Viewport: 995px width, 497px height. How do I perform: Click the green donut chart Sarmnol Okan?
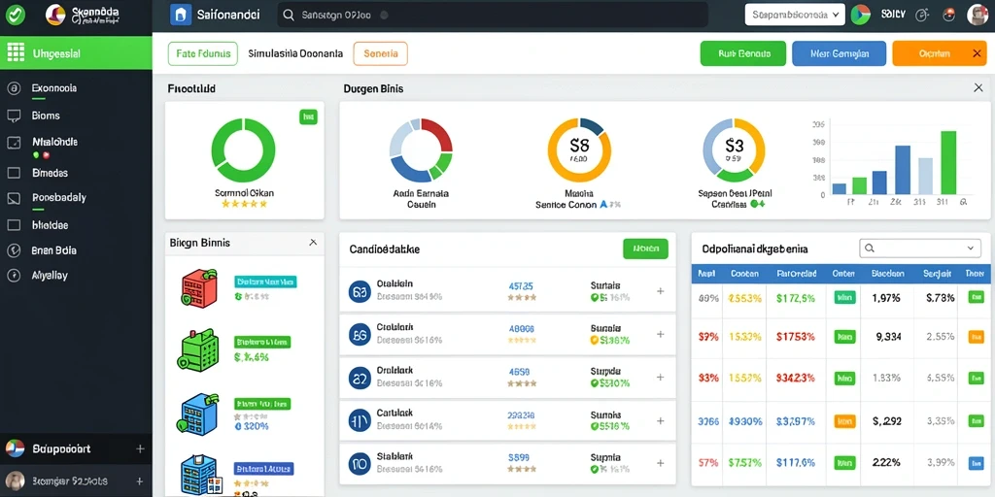244,150
